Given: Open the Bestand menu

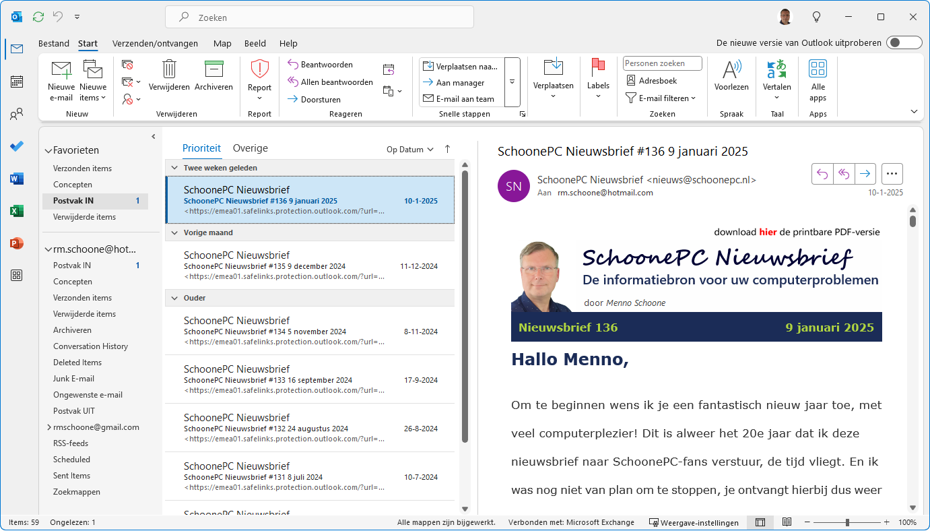Looking at the screenshot, I should tap(54, 43).
